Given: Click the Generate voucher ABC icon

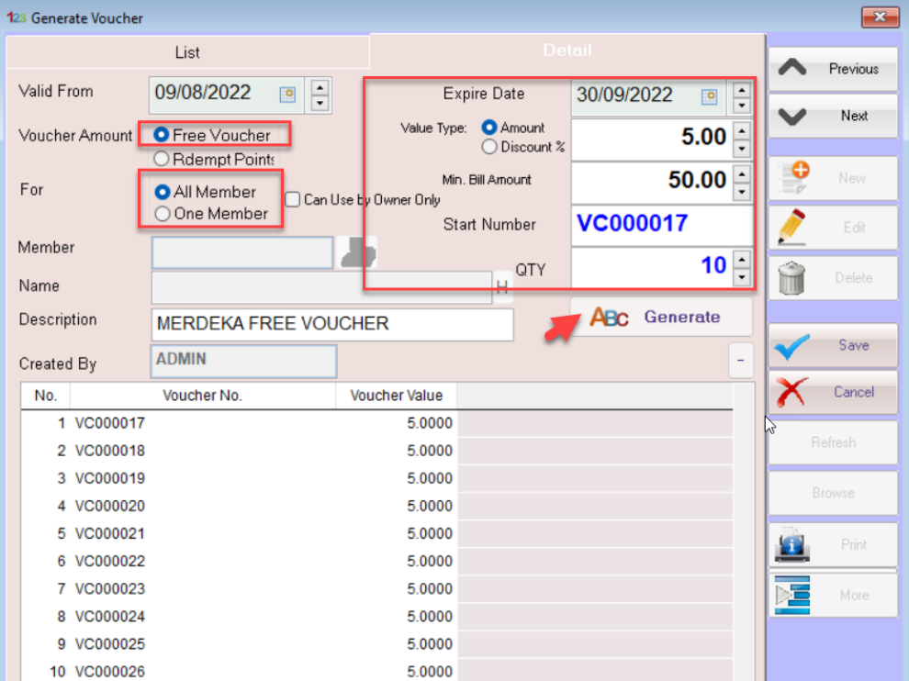Looking at the screenshot, I should click(x=610, y=318).
